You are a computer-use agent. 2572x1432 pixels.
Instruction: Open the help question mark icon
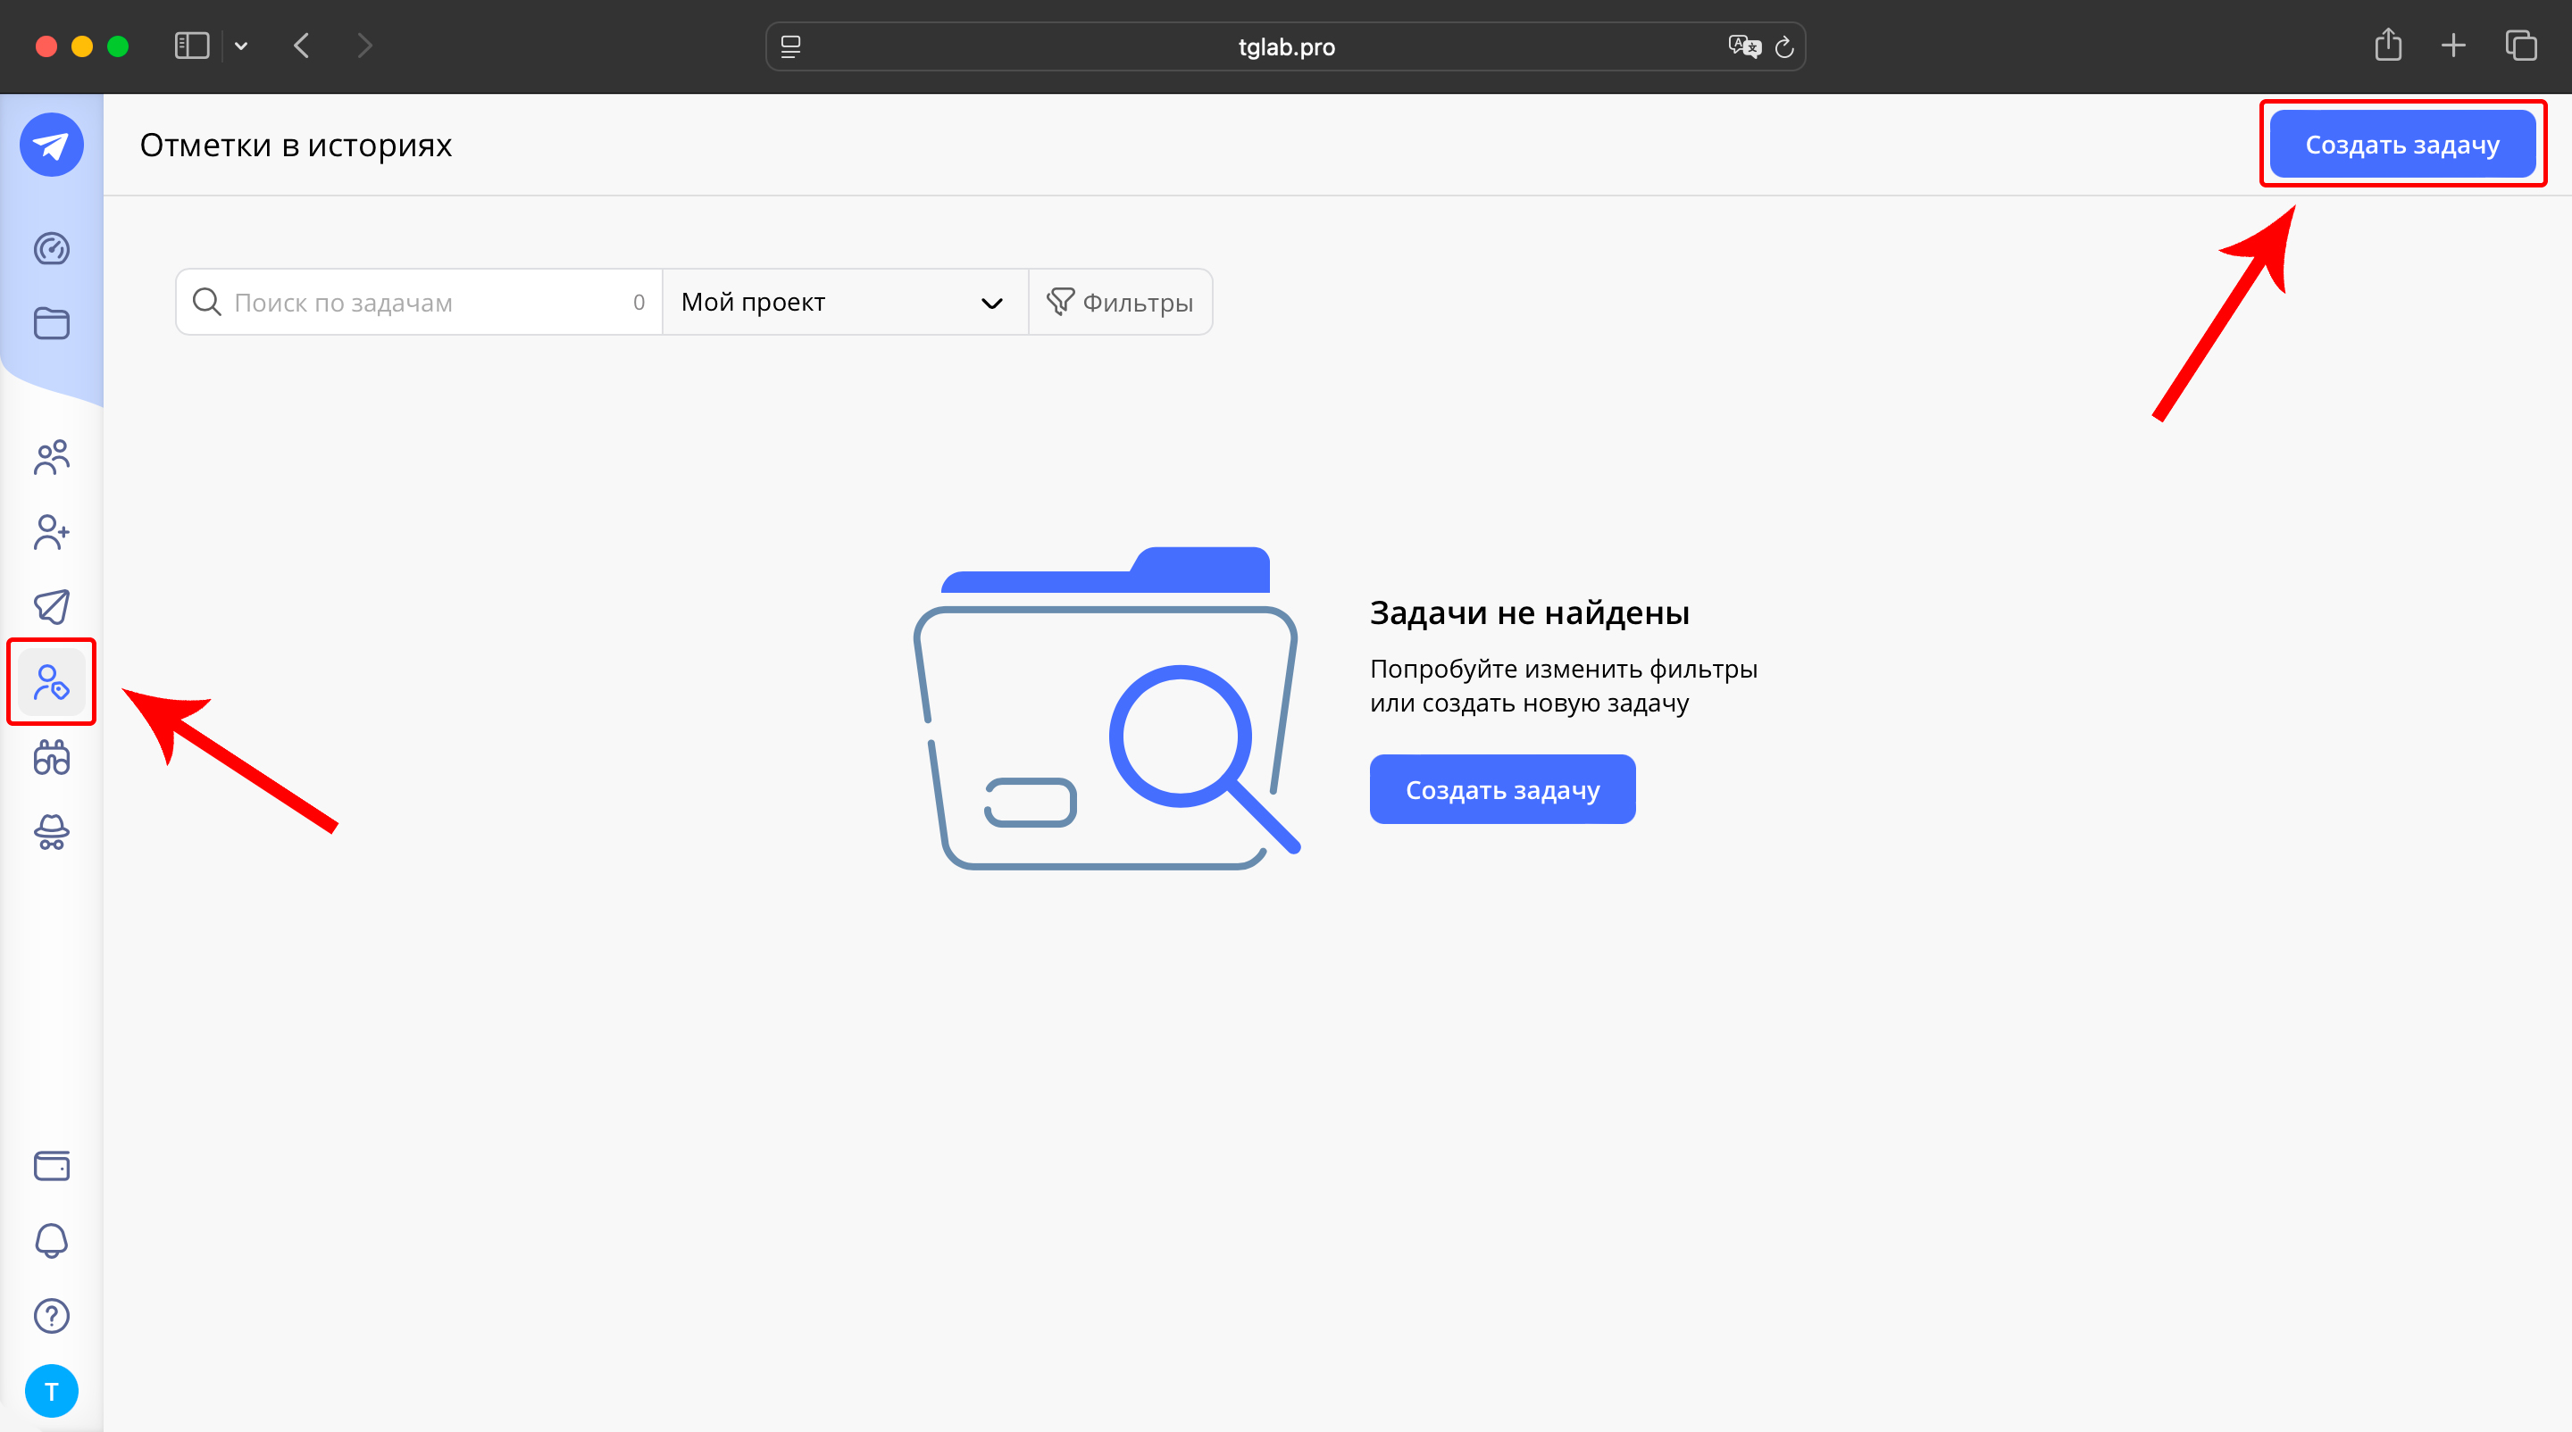[52, 1315]
